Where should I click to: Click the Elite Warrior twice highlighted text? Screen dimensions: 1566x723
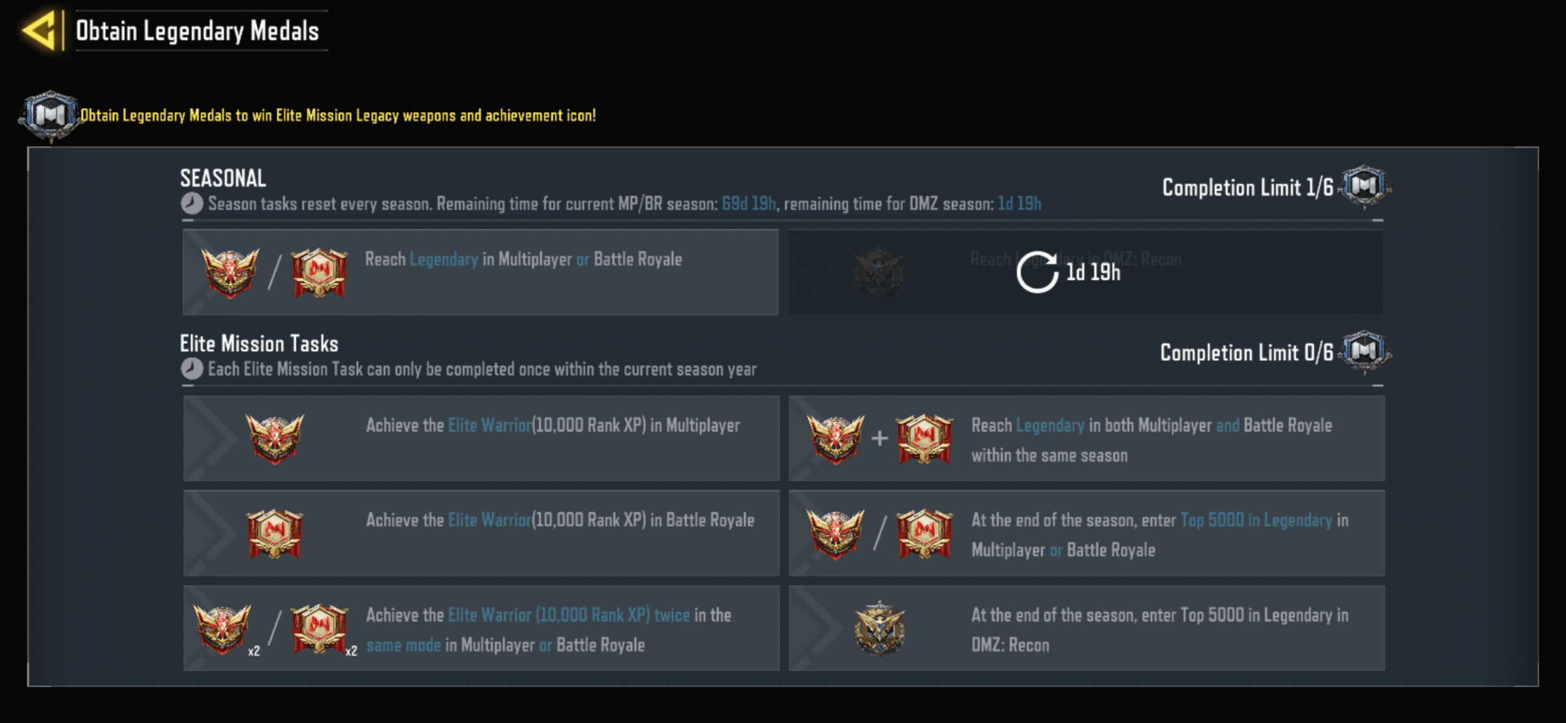(569, 615)
